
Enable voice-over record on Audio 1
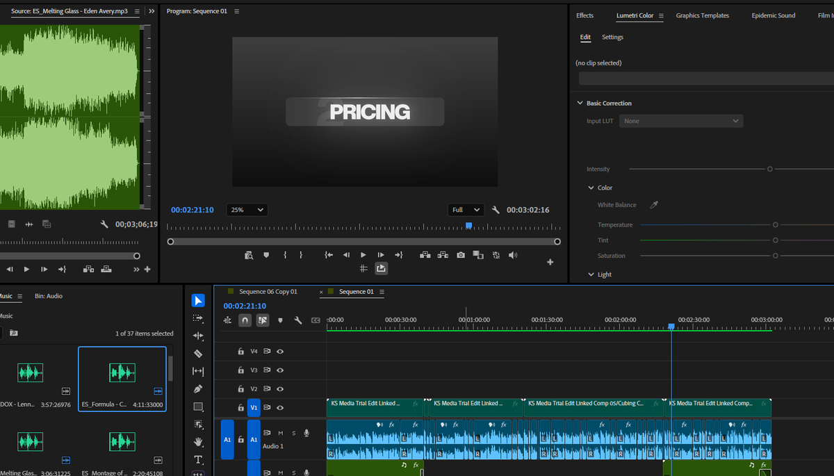click(x=306, y=434)
